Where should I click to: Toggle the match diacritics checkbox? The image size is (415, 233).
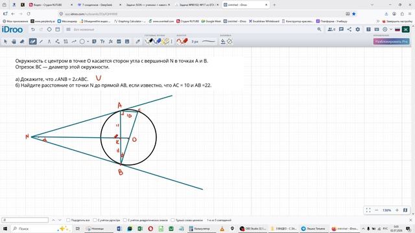pyautogui.click(x=125, y=220)
